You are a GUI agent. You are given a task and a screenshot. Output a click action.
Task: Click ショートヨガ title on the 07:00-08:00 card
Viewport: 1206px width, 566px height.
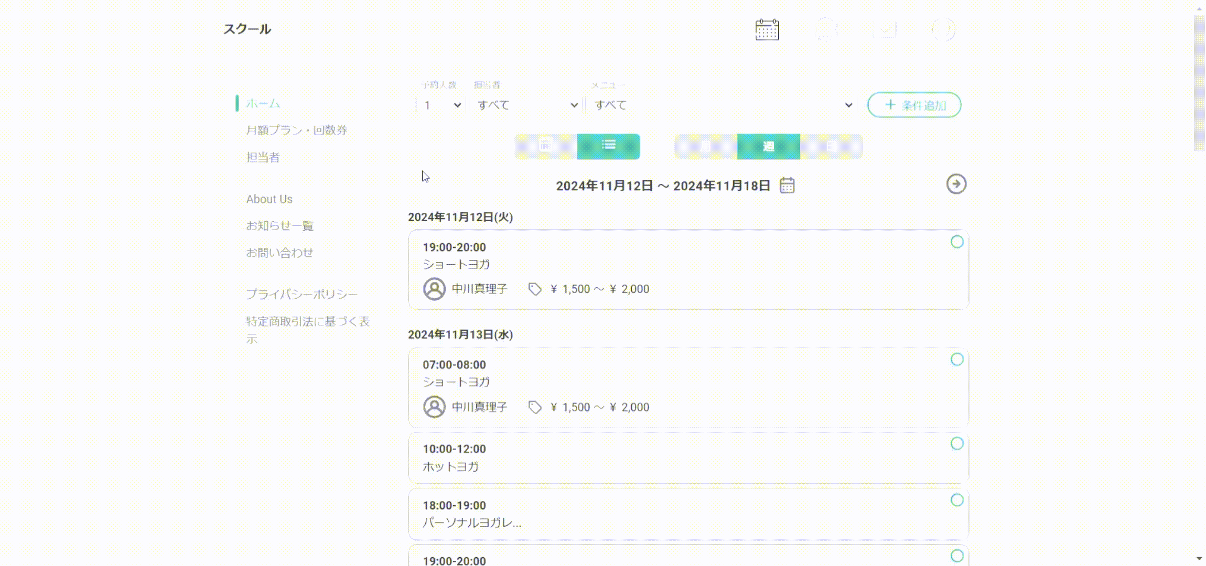click(456, 382)
